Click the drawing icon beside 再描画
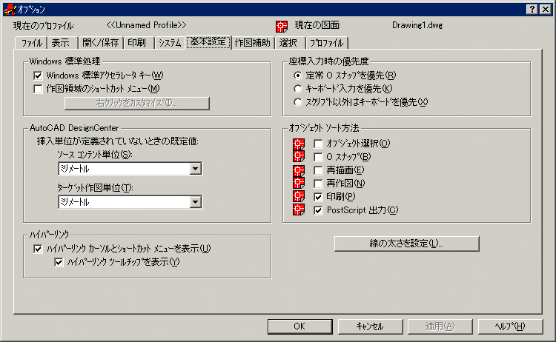Image resolution: width=556 pixels, height=342 pixels. (299, 170)
